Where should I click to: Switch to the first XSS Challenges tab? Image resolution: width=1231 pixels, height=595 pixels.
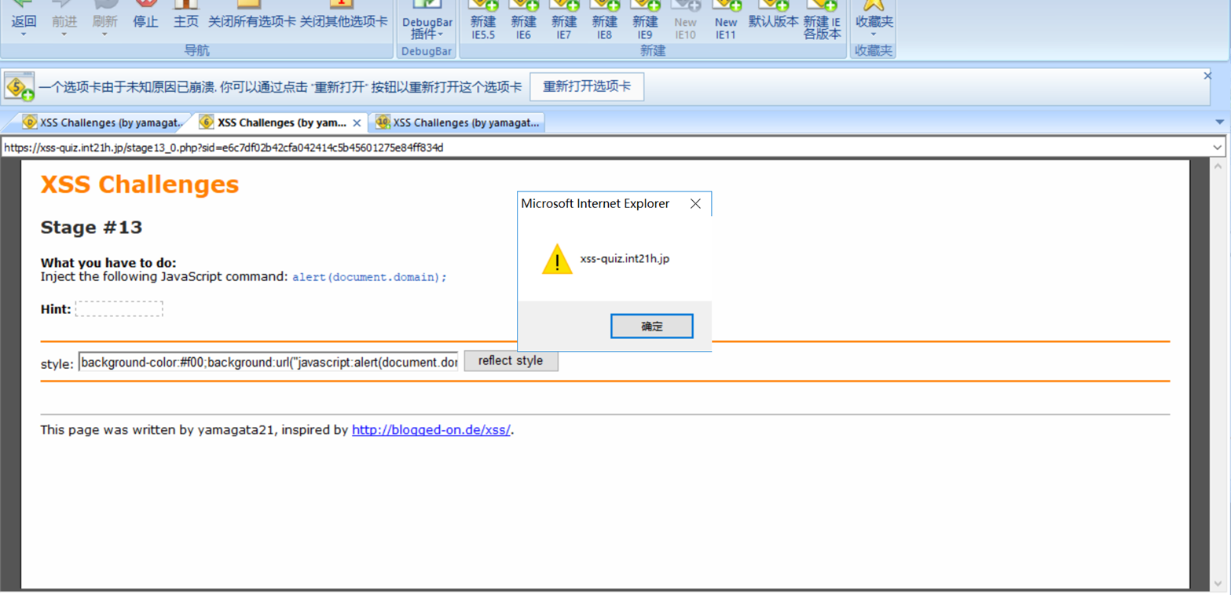[x=102, y=122]
